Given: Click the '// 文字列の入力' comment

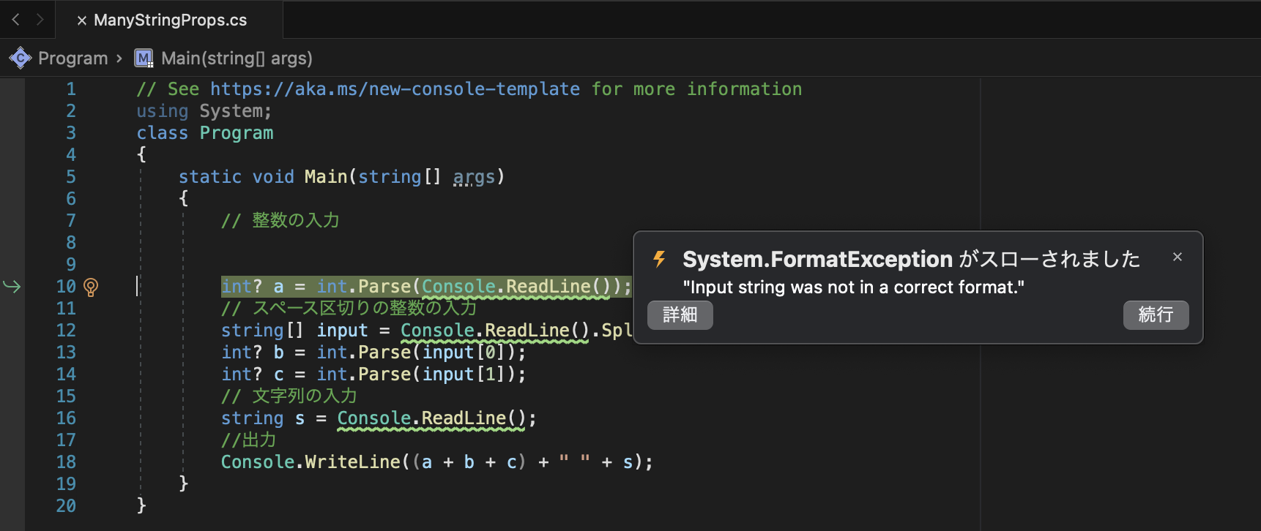Looking at the screenshot, I should [x=289, y=396].
